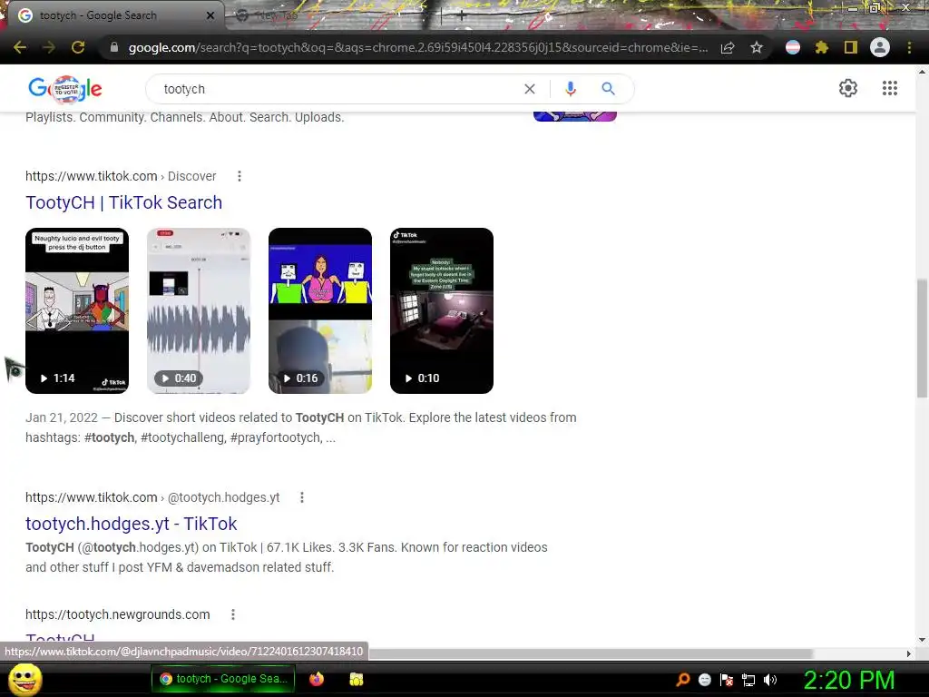Image resolution: width=929 pixels, height=697 pixels.
Task: Open a new browser tab
Action: [462, 16]
